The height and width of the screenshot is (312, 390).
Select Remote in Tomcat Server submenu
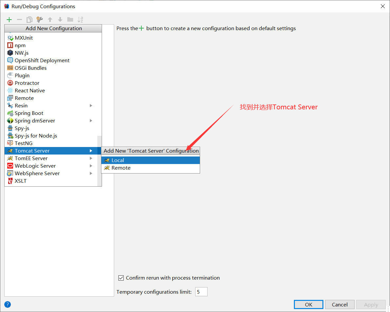pyautogui.click(x=151, y=168)
